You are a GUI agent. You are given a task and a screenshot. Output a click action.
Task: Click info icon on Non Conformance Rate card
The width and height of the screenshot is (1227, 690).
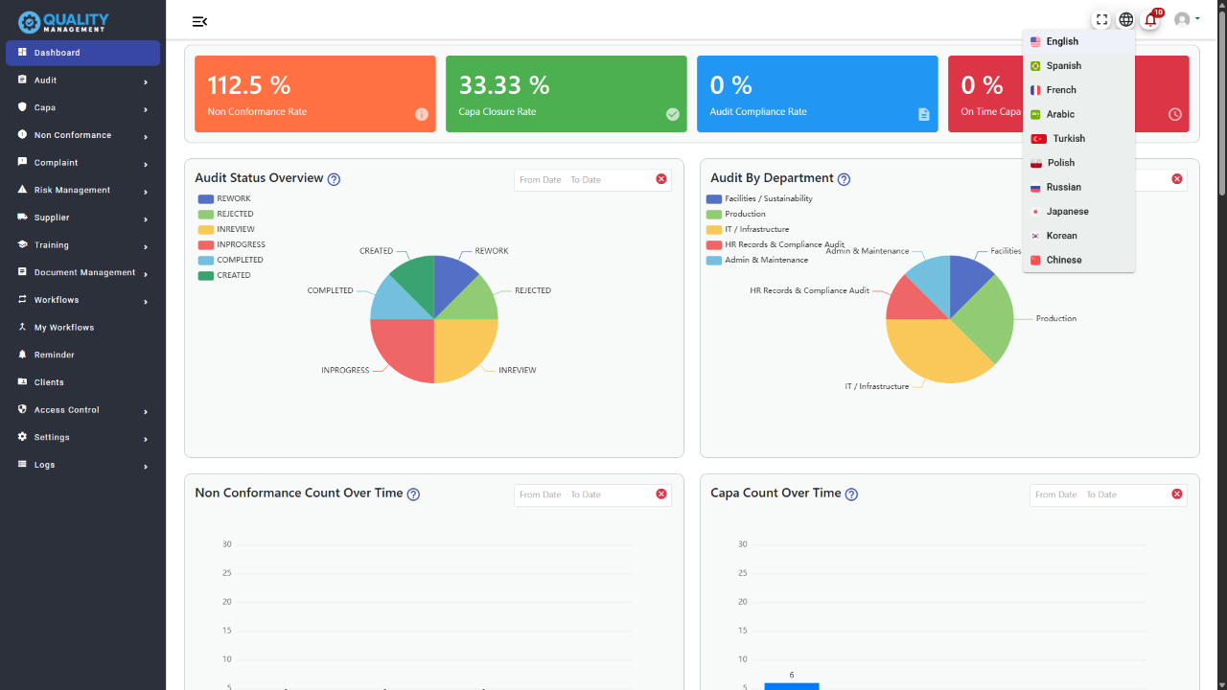(422, 114)
